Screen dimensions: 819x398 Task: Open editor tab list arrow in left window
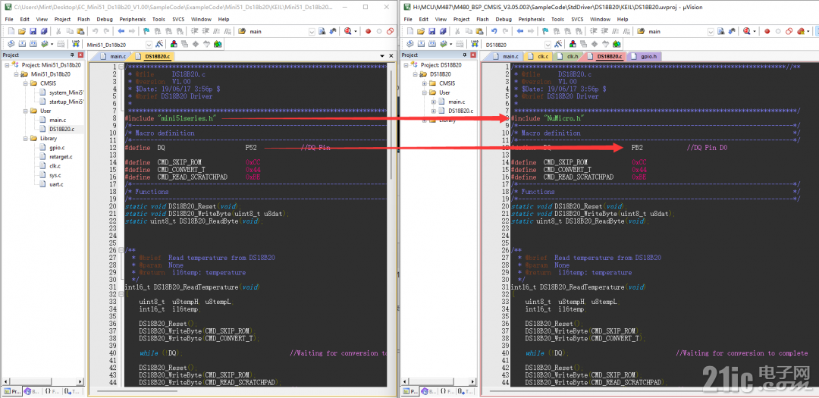(382, 56)
